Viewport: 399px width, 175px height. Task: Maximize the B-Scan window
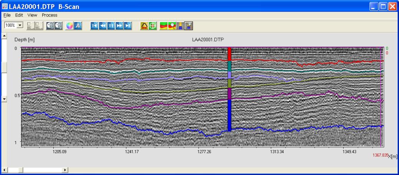[x=383, y=7]
